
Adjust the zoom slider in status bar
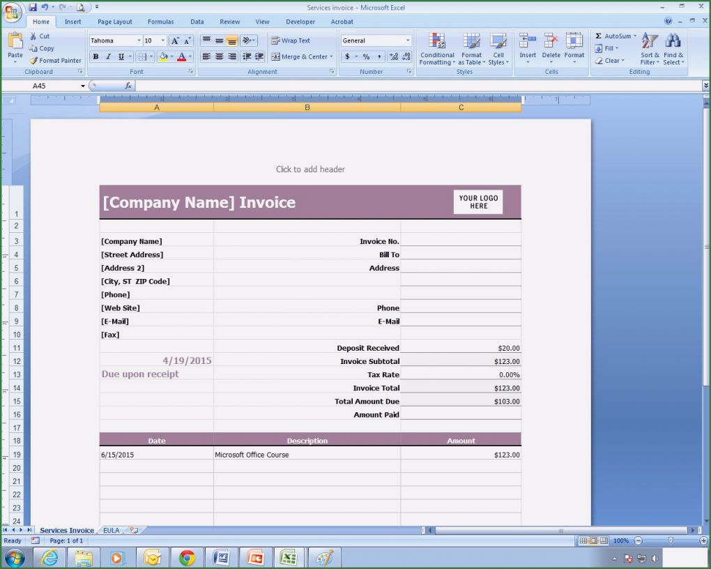click(x=671, y=540)
